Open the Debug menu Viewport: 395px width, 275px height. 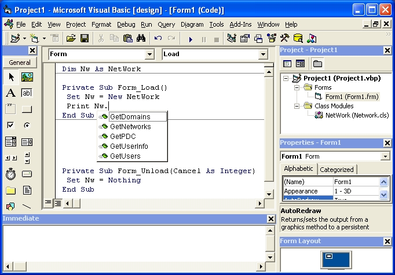tap(126, 24)
